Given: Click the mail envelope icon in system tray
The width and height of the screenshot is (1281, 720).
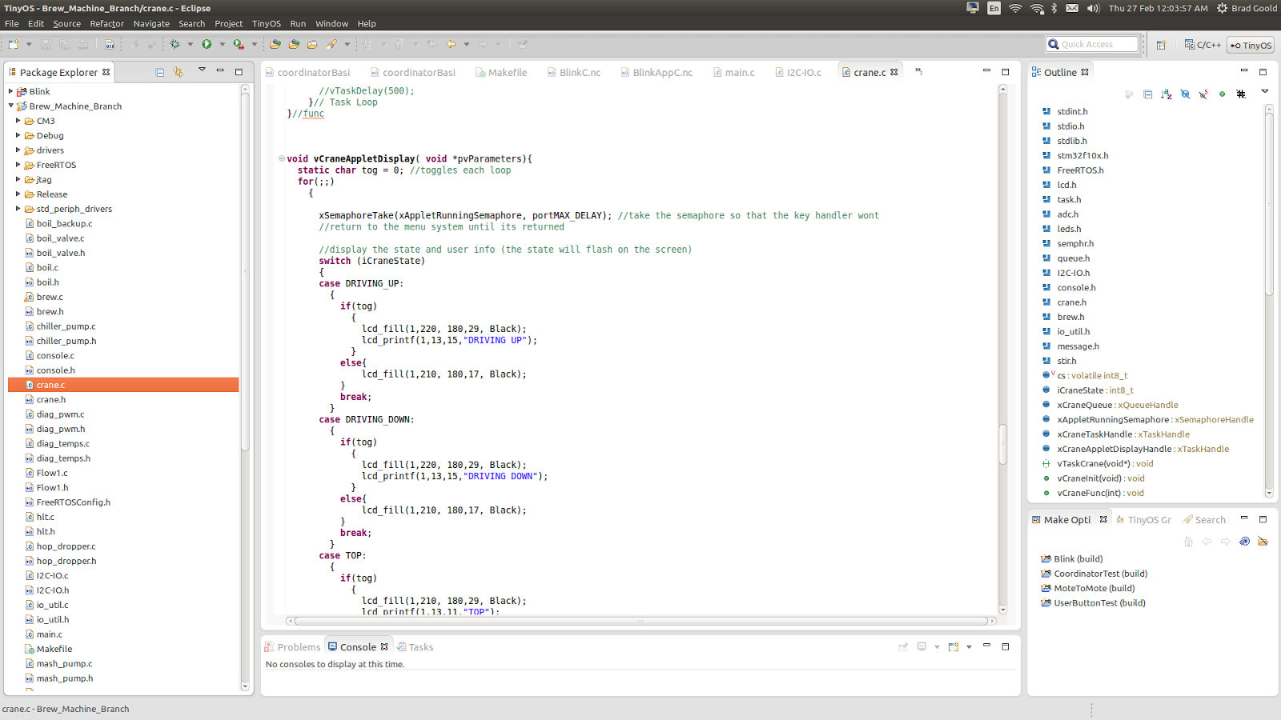Looking at the screenshot, I should pyautogui.click(x=1072, y=8).
